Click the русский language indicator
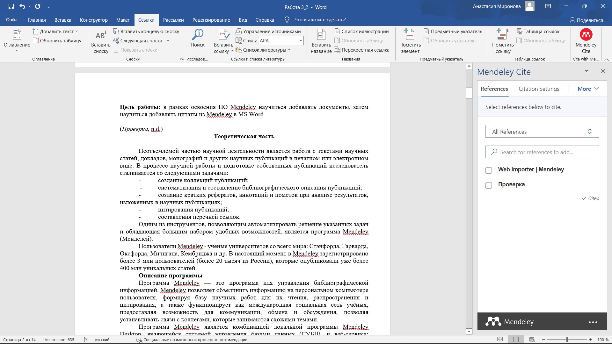Screen dimensions: 612x344 [102, 340]
